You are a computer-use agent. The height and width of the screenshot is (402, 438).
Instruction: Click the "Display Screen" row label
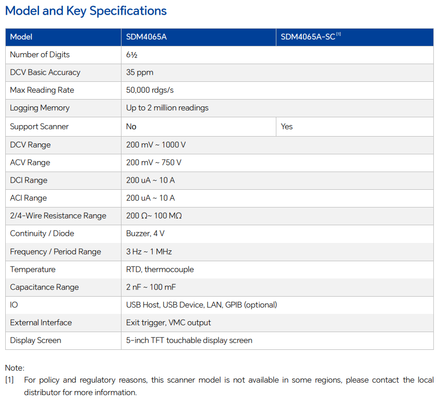[35, 340]
